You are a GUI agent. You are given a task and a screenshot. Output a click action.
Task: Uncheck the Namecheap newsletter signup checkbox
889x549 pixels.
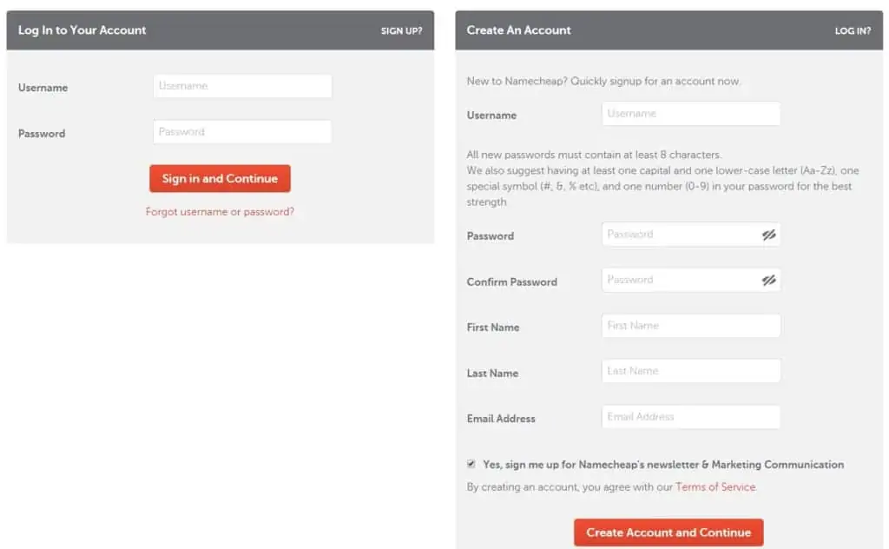pos(471,464)
